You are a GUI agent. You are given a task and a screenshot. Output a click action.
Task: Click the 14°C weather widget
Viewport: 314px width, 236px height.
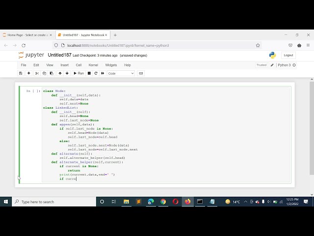pyautogui.click(x=233, y=202)
